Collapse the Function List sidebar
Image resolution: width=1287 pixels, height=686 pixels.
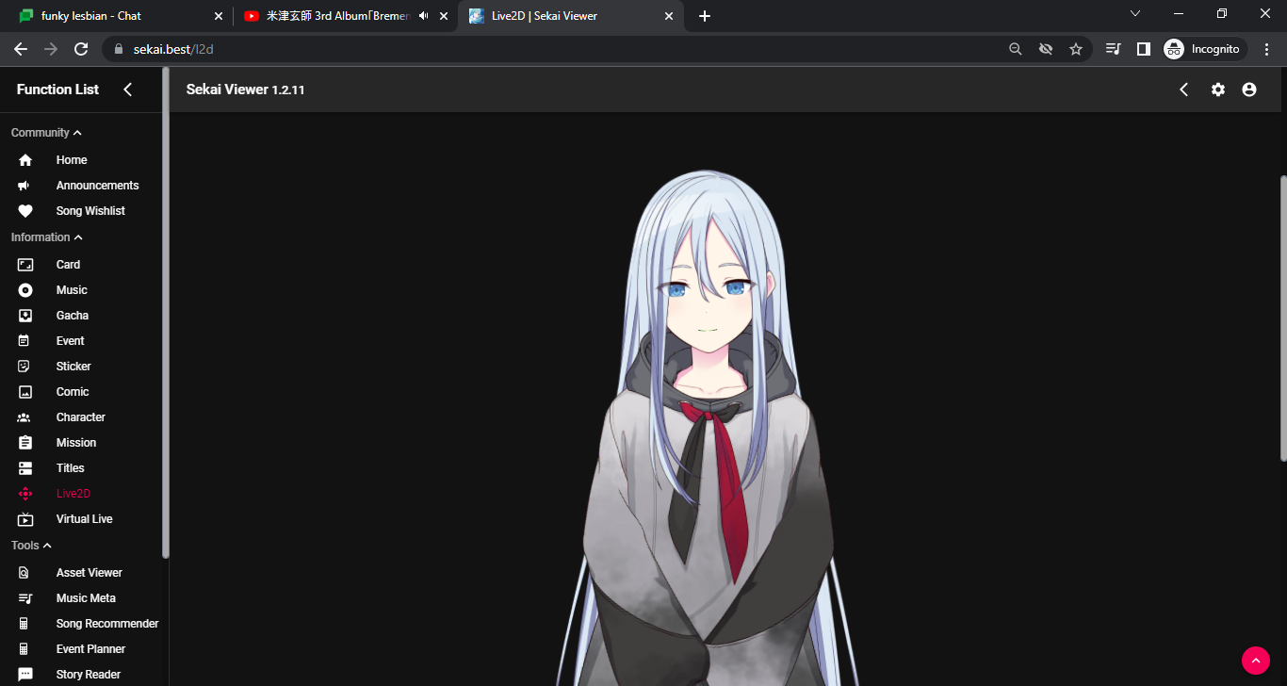[128, 90]
